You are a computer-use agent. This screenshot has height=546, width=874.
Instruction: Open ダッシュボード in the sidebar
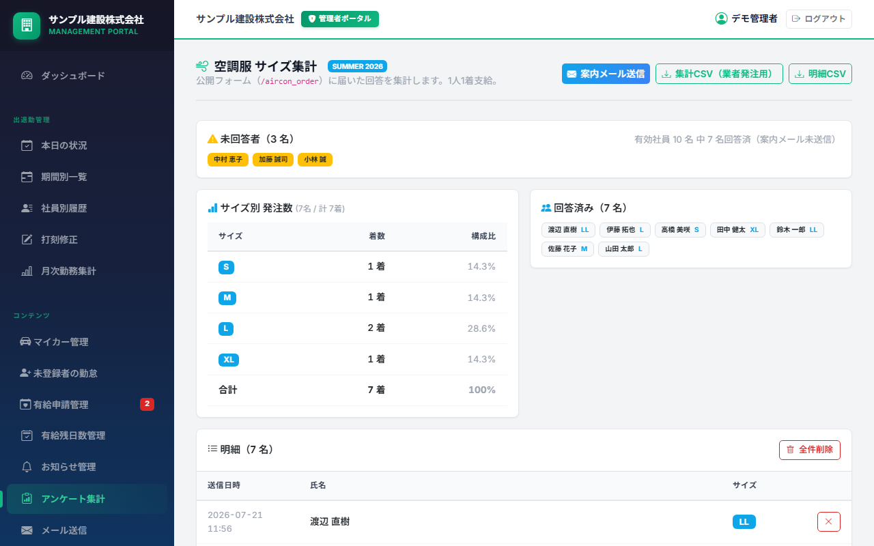click(x=87, y=76)
